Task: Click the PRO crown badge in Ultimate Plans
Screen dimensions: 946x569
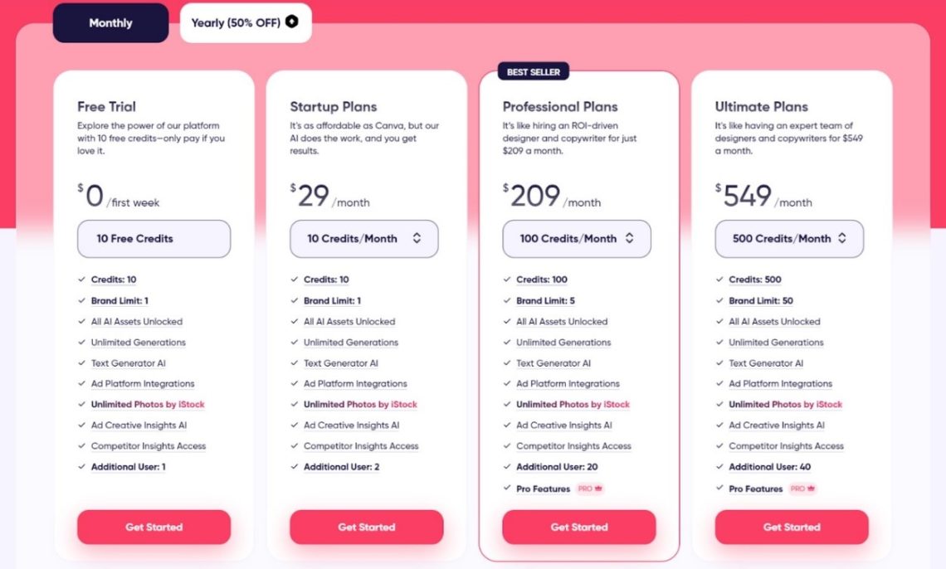Action: point(803,489)
